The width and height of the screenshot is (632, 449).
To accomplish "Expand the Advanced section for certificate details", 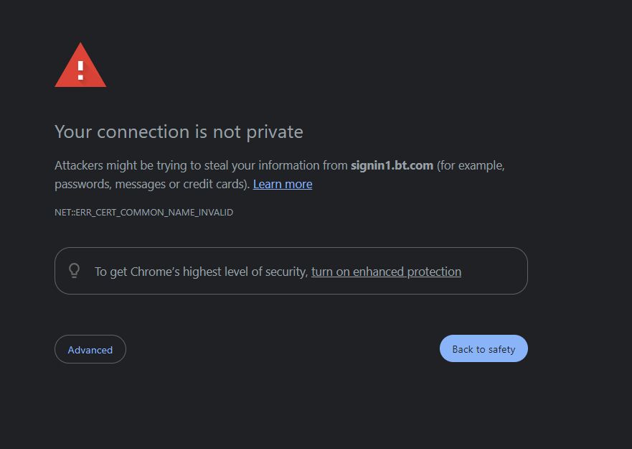I will pos(90,349).
